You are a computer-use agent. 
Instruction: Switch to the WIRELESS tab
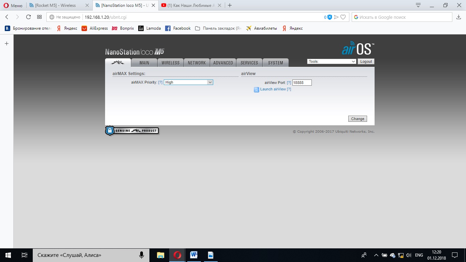pos(171,63)
